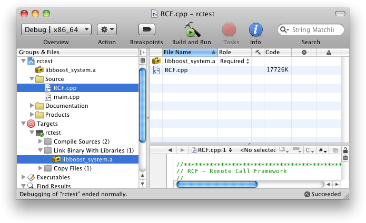Collapse the rctest target triangle
The width and height of the screenshot is (366, 223).
(32, 133)
